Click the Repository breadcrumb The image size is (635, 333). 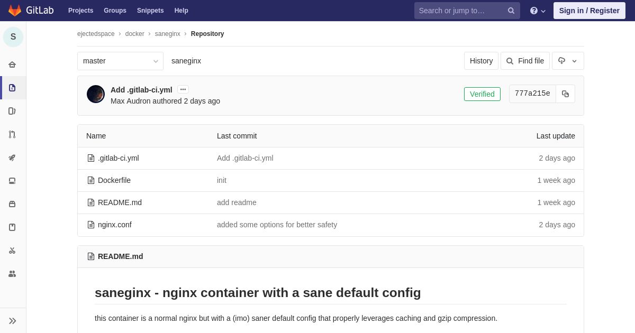[207, 34]
